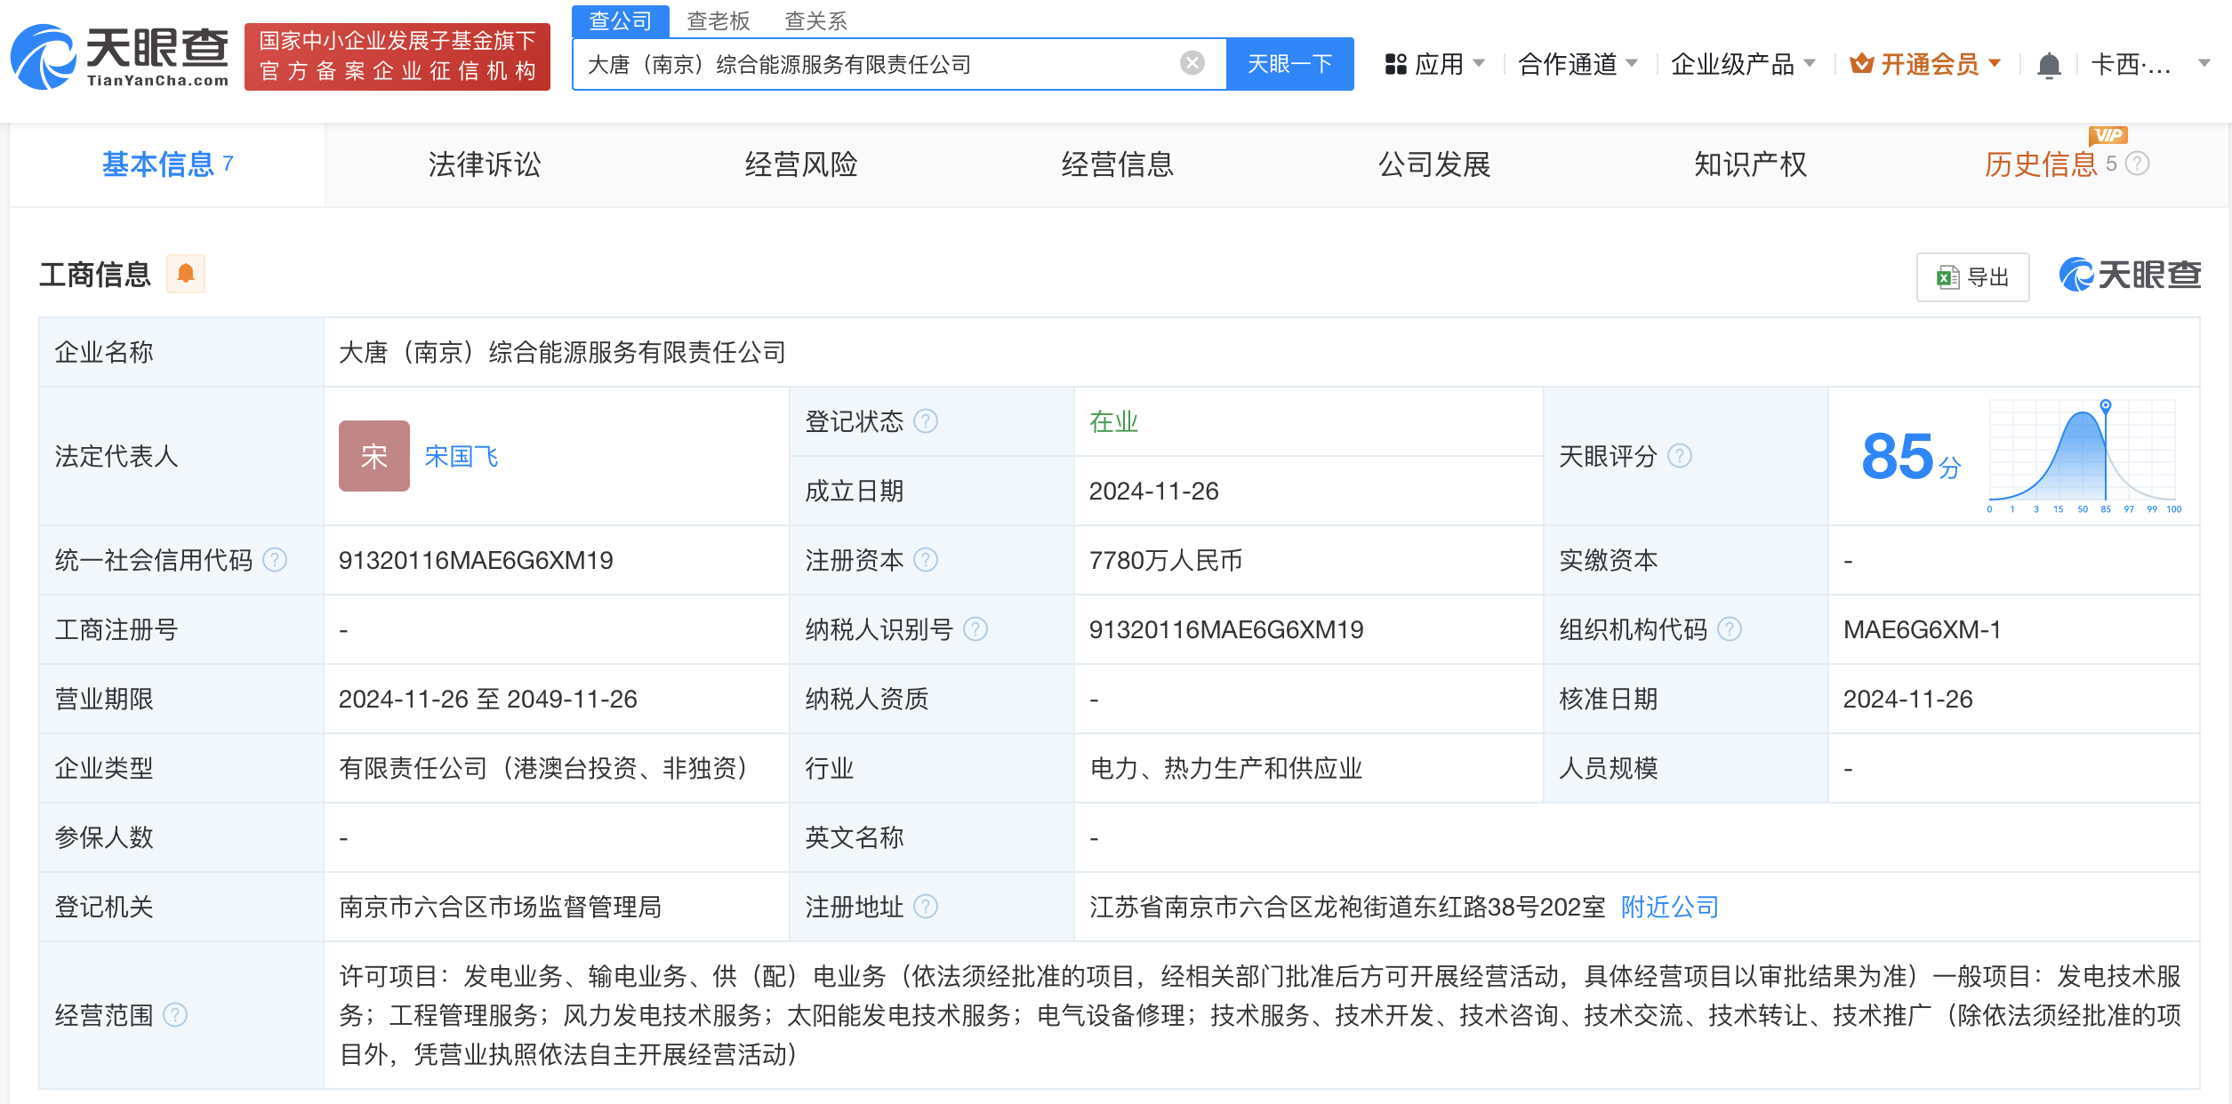Click the help icon next to 注册资本
Viewport: 2232px width, 1104px height.
[x=926, y=560]
